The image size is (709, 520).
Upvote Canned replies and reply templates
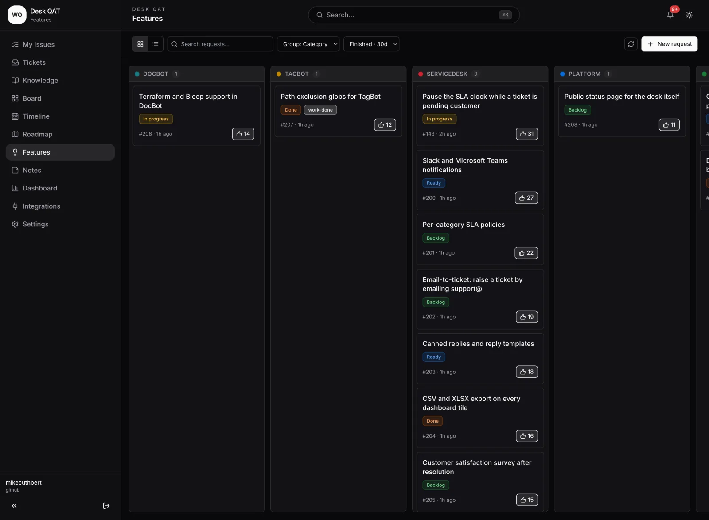[527, 372]
